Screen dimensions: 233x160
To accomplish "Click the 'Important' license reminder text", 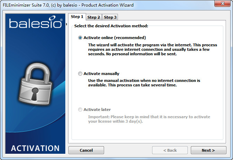I will 149,119.
